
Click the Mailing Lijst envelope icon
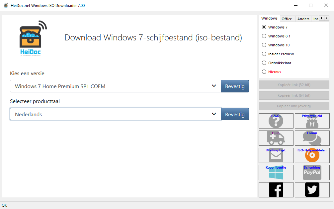276,155
